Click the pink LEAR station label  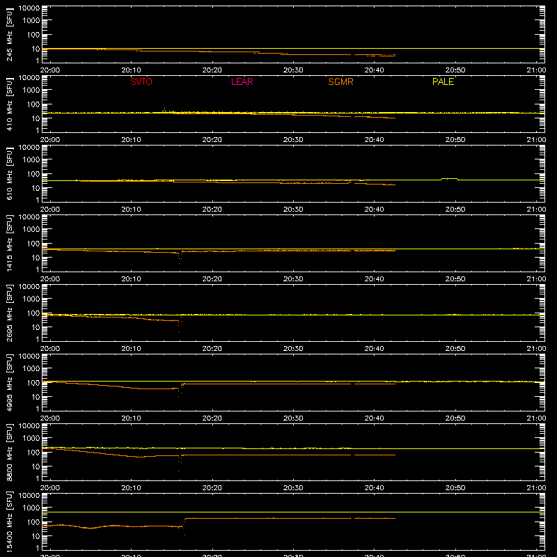(x=242, y=81)
